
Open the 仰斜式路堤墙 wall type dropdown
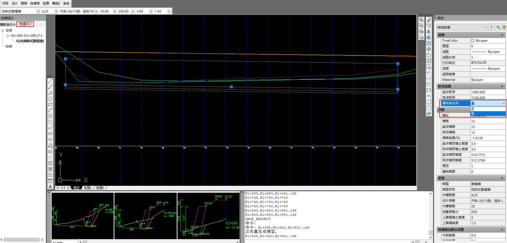pyautogui.click(x=38, y=11)
